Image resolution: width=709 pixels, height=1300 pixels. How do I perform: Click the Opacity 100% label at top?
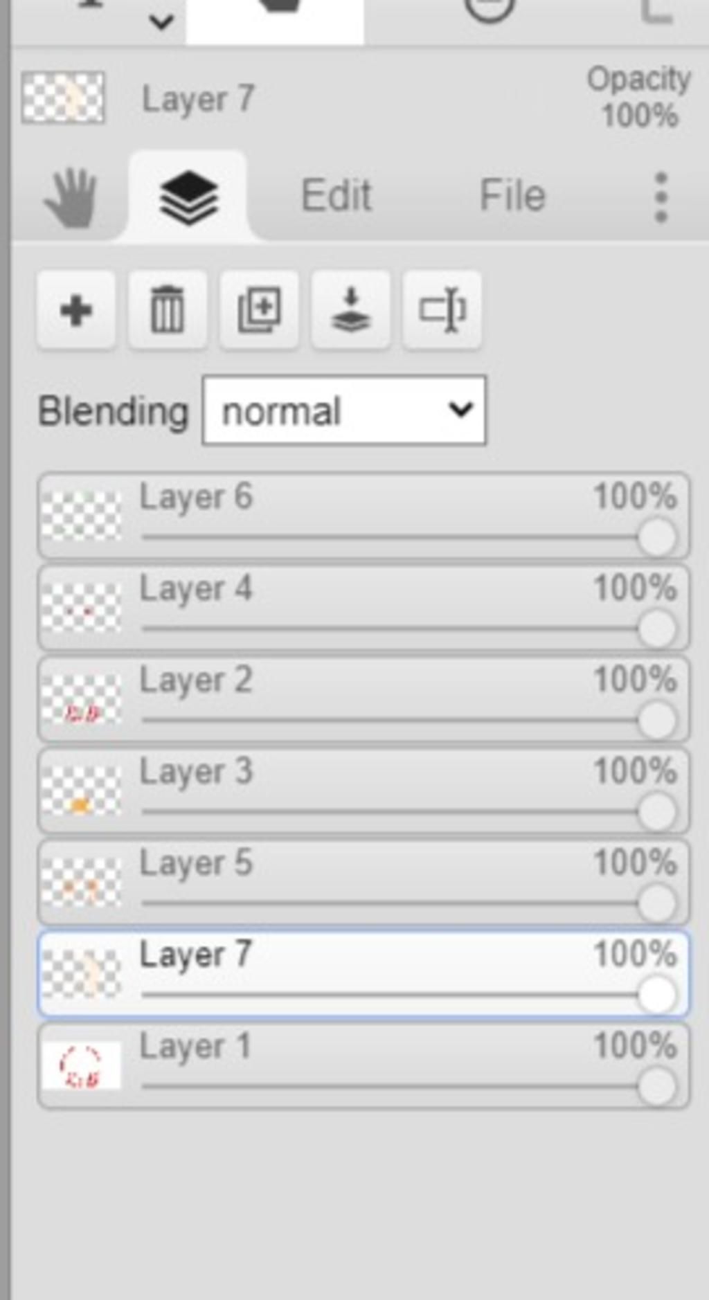pos(638,97)
